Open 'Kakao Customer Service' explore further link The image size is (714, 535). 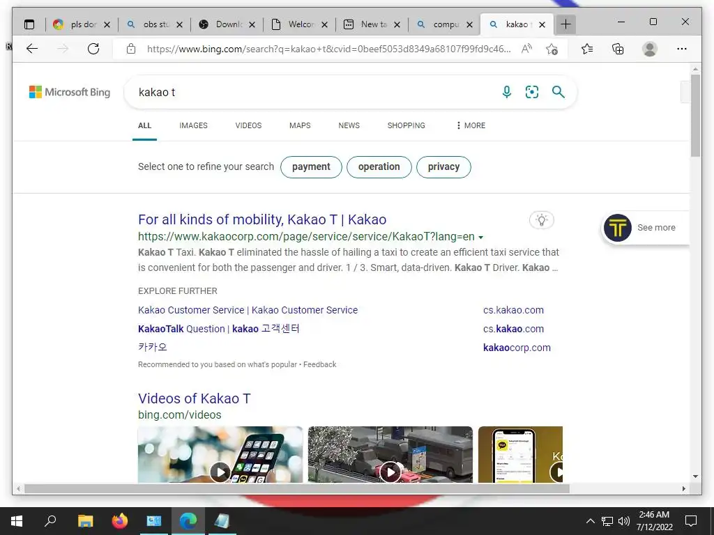[248, 310]
